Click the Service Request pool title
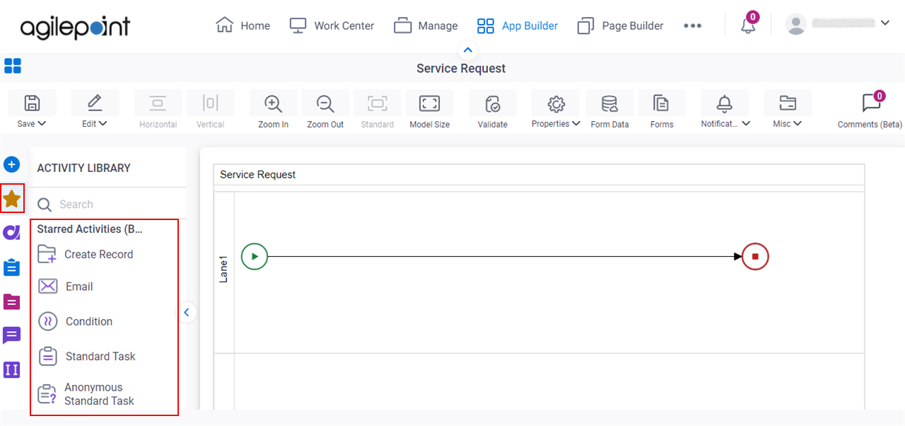Image resolution: width=905 pixels, height=426 pixels. coord(258,175)
